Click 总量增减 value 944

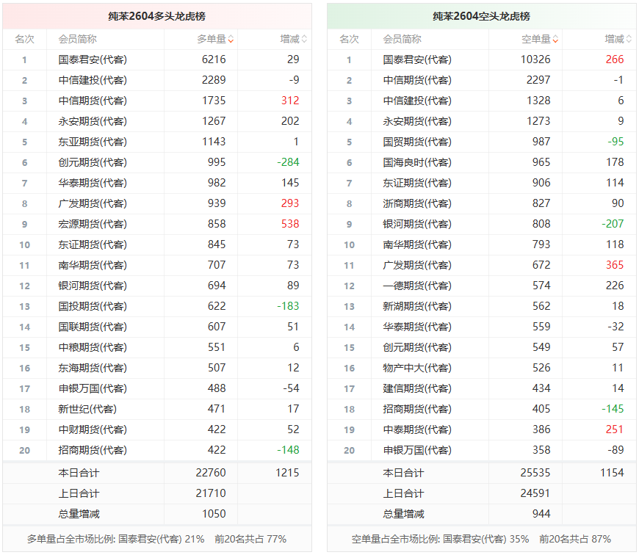pos(541,514)
